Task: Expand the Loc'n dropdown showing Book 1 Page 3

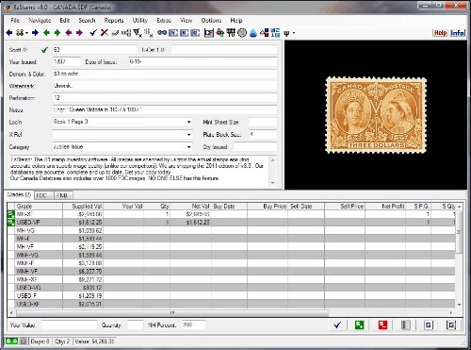Action: pyautogui.click(x=188, y=122)
